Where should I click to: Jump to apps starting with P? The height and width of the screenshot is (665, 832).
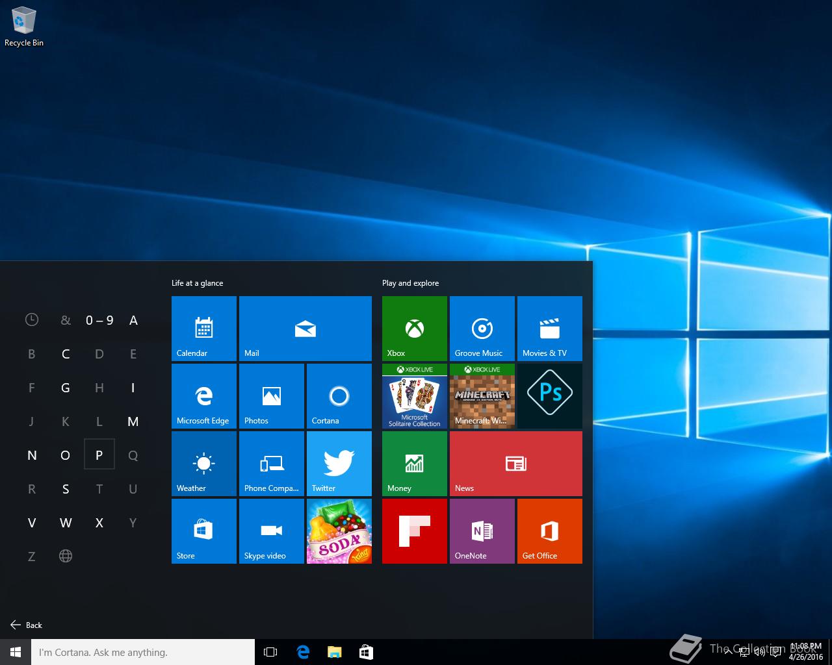pos(99,455)
